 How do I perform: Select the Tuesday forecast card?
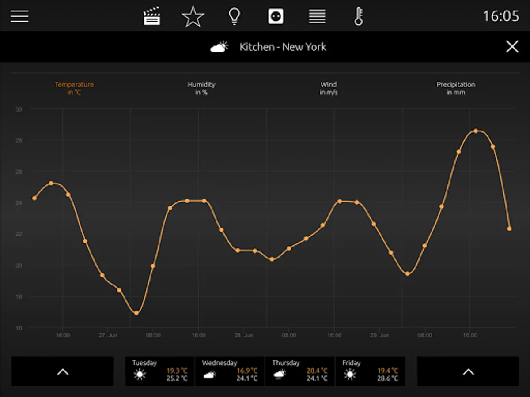160,371
